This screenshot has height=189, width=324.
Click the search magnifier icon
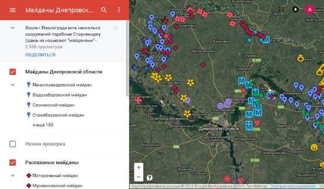click(x=104, y=10)
